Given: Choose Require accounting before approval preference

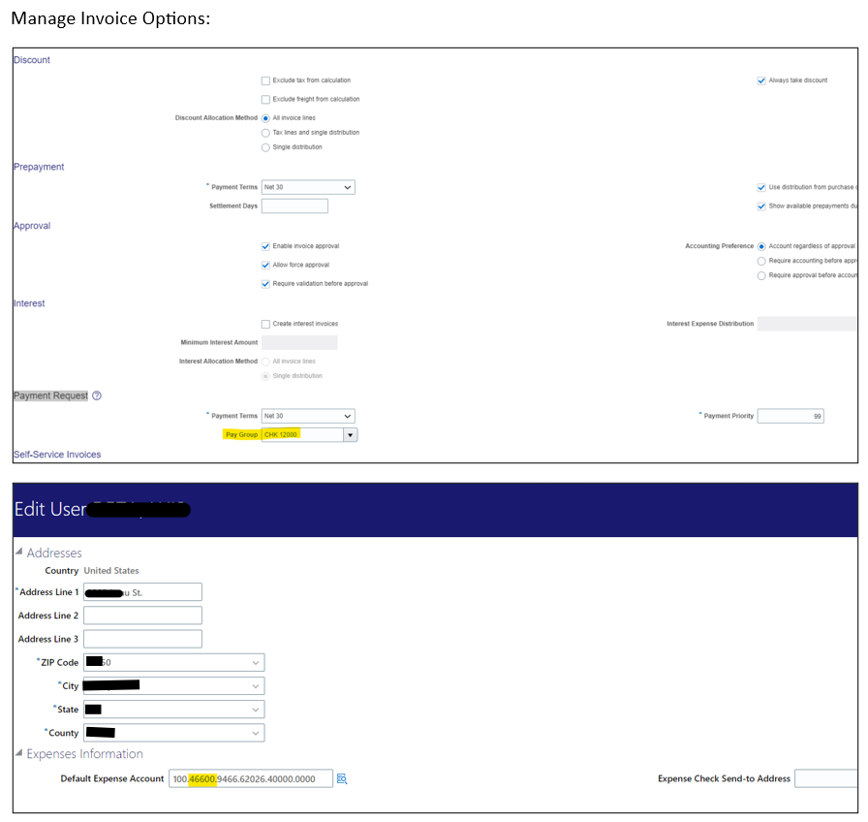Looking at the screenshot, I should pos(761,260).
